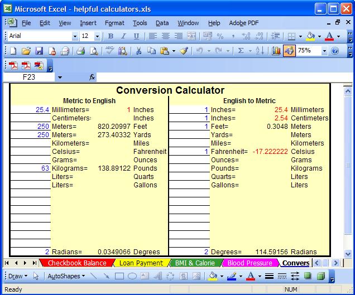The width and height of the screenshot is (355, 295).
Task: Open the AutoShapes menu
Action: click(x=66, y=276)
